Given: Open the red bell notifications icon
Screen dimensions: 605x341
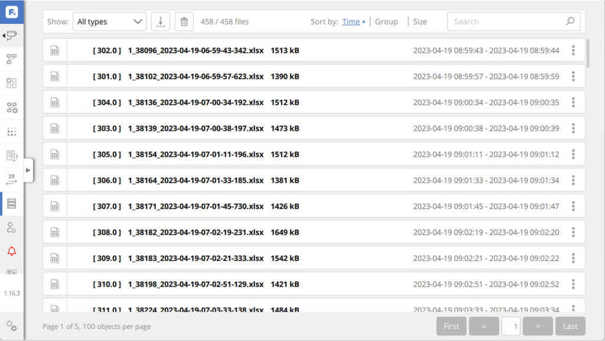Looking at the screenshot, I should pyautogui.click(x=11, y=251).
